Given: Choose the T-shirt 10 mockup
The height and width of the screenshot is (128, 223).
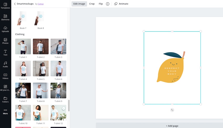Looking at the screenshot, I should pos(23,113).
